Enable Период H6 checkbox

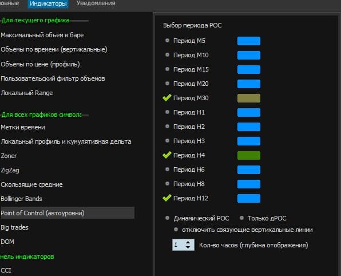167,169
